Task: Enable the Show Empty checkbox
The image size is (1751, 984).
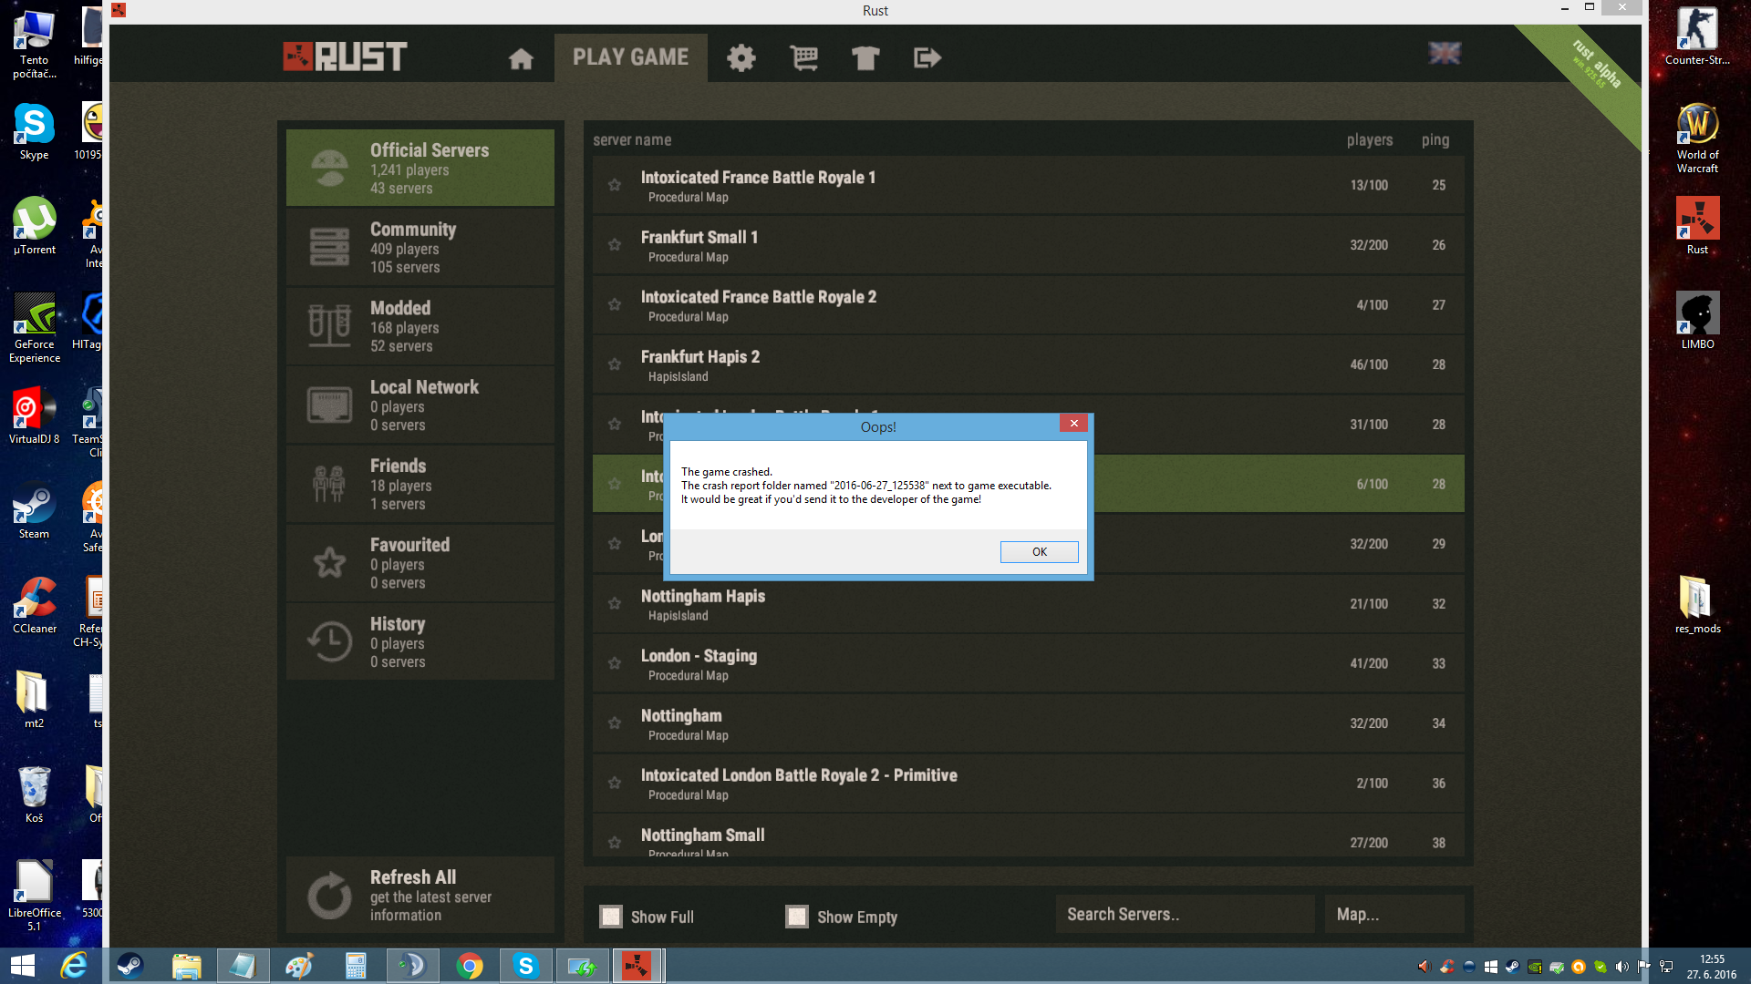Action: pos(797,917)
